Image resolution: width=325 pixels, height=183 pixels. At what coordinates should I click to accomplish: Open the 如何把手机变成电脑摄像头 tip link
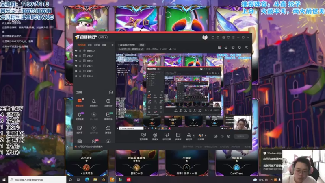click(90, 146)
